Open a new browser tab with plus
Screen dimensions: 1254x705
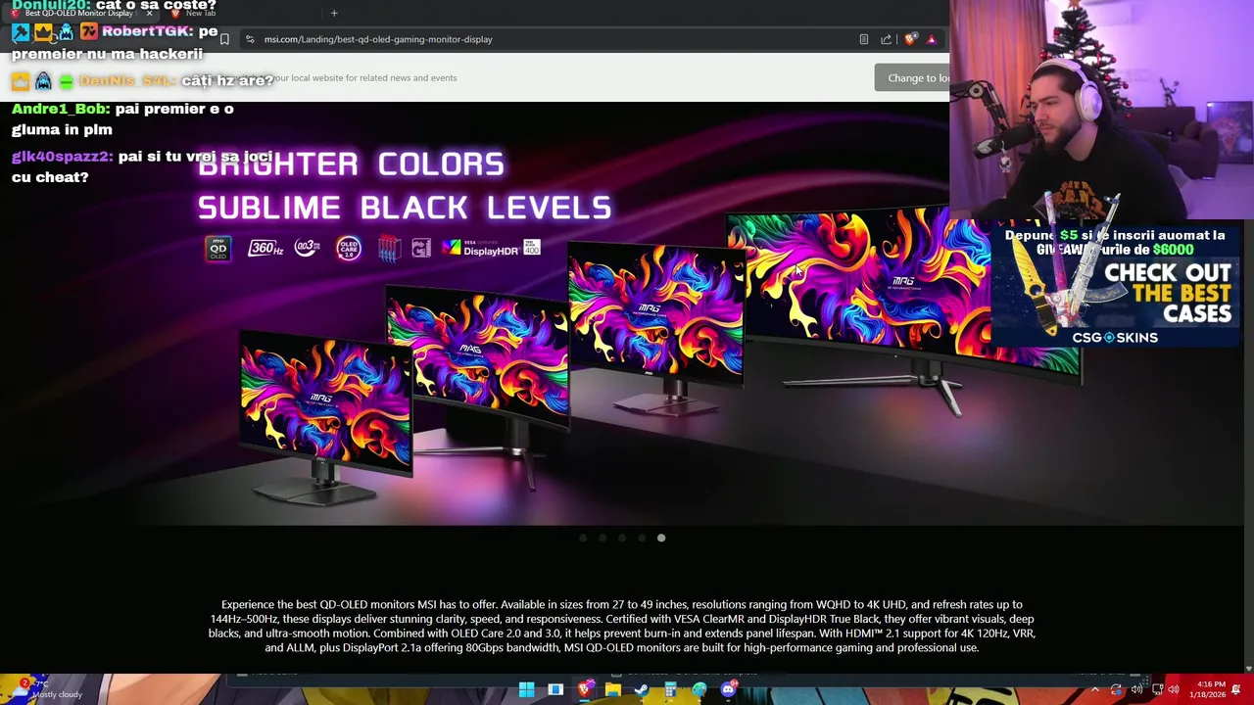[x=334, y=13]
